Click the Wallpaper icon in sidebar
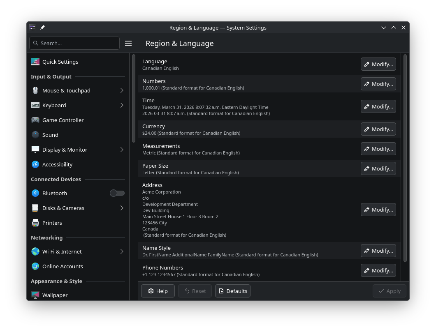This screenshot has height=332, width=436. (x=35, y=295)
